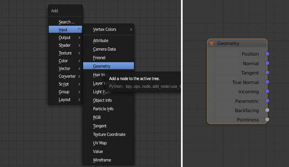The width and height of the screenshot is (289, 167).
Task: Click the Incoming output socket
Action: pos(267,91)
